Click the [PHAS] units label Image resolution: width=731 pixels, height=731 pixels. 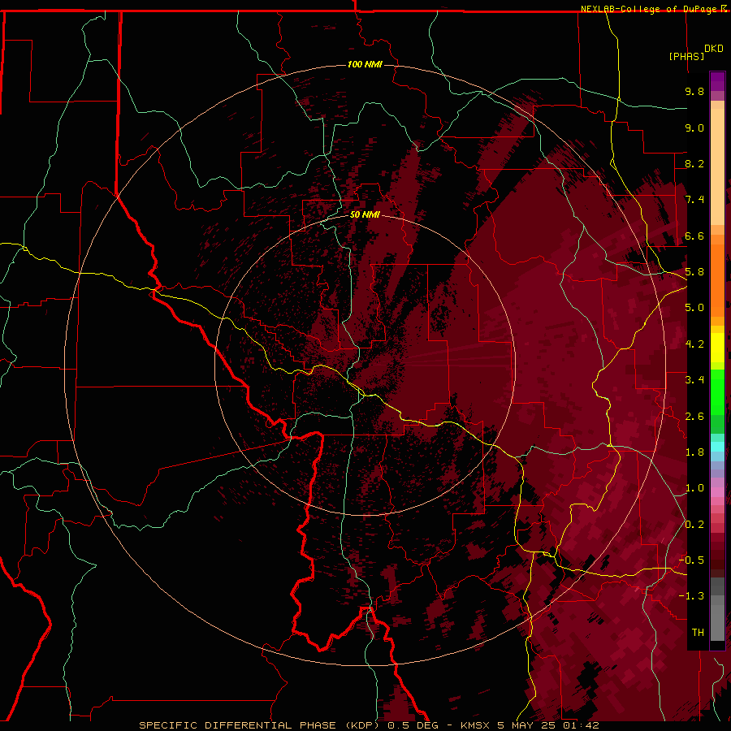coord(686,56)
